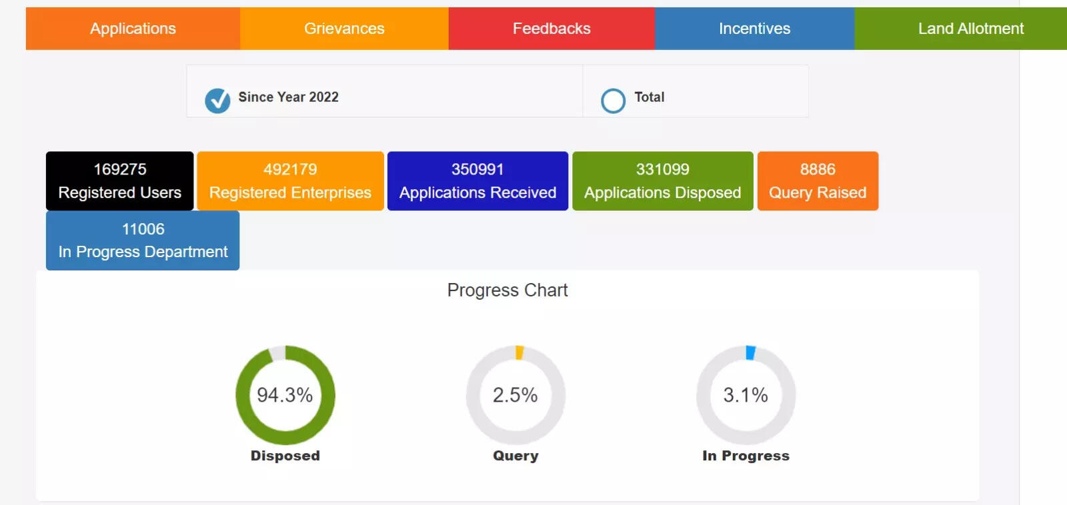Click the Registered Users black tile
This screenshot has width=1067, height=505.
pyautogui.click(x=120, y=181)
